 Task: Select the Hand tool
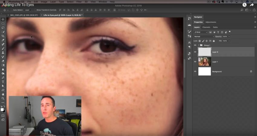point(3,94)
